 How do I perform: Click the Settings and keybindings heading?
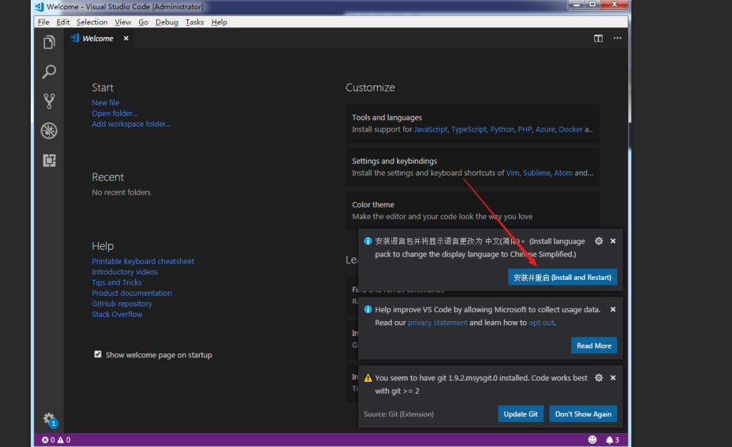394,161
